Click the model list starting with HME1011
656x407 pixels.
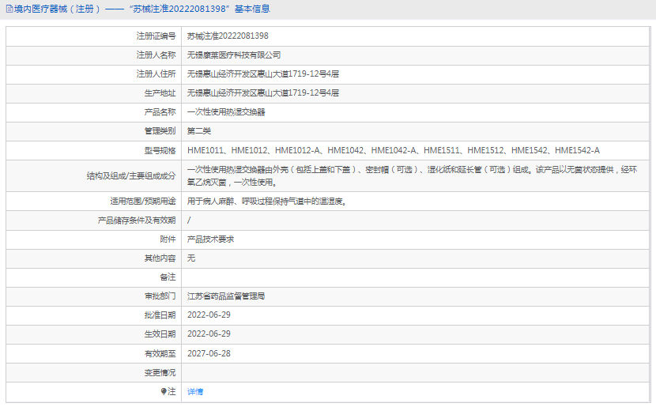[394, 151]
